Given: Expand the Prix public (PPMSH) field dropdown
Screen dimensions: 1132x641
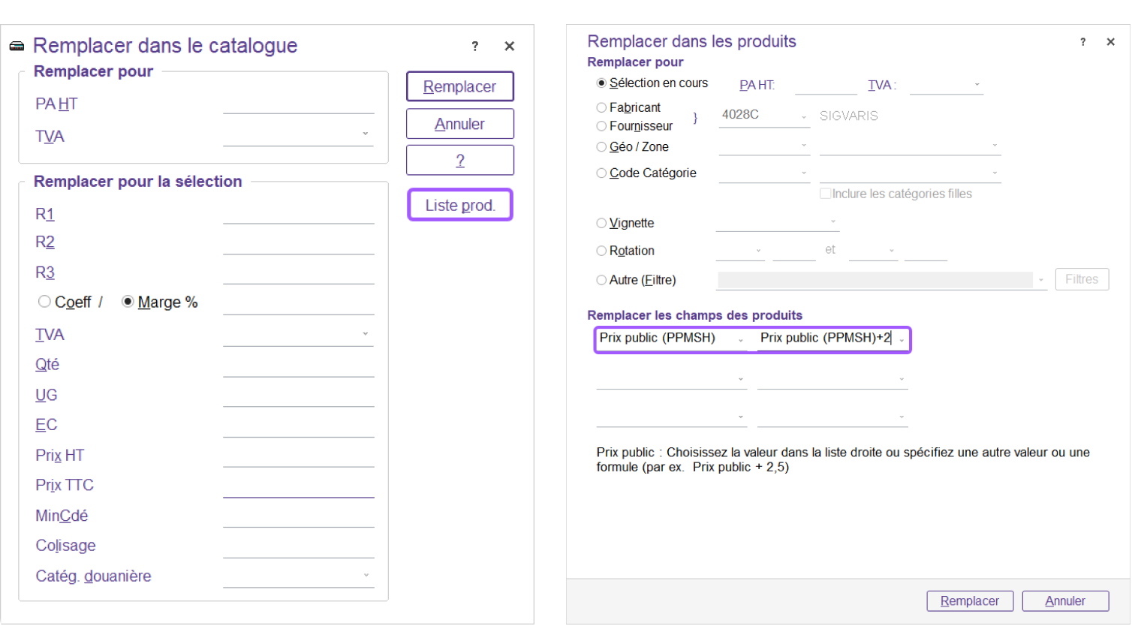Looking at the screenshot, I should pos(740,340).
